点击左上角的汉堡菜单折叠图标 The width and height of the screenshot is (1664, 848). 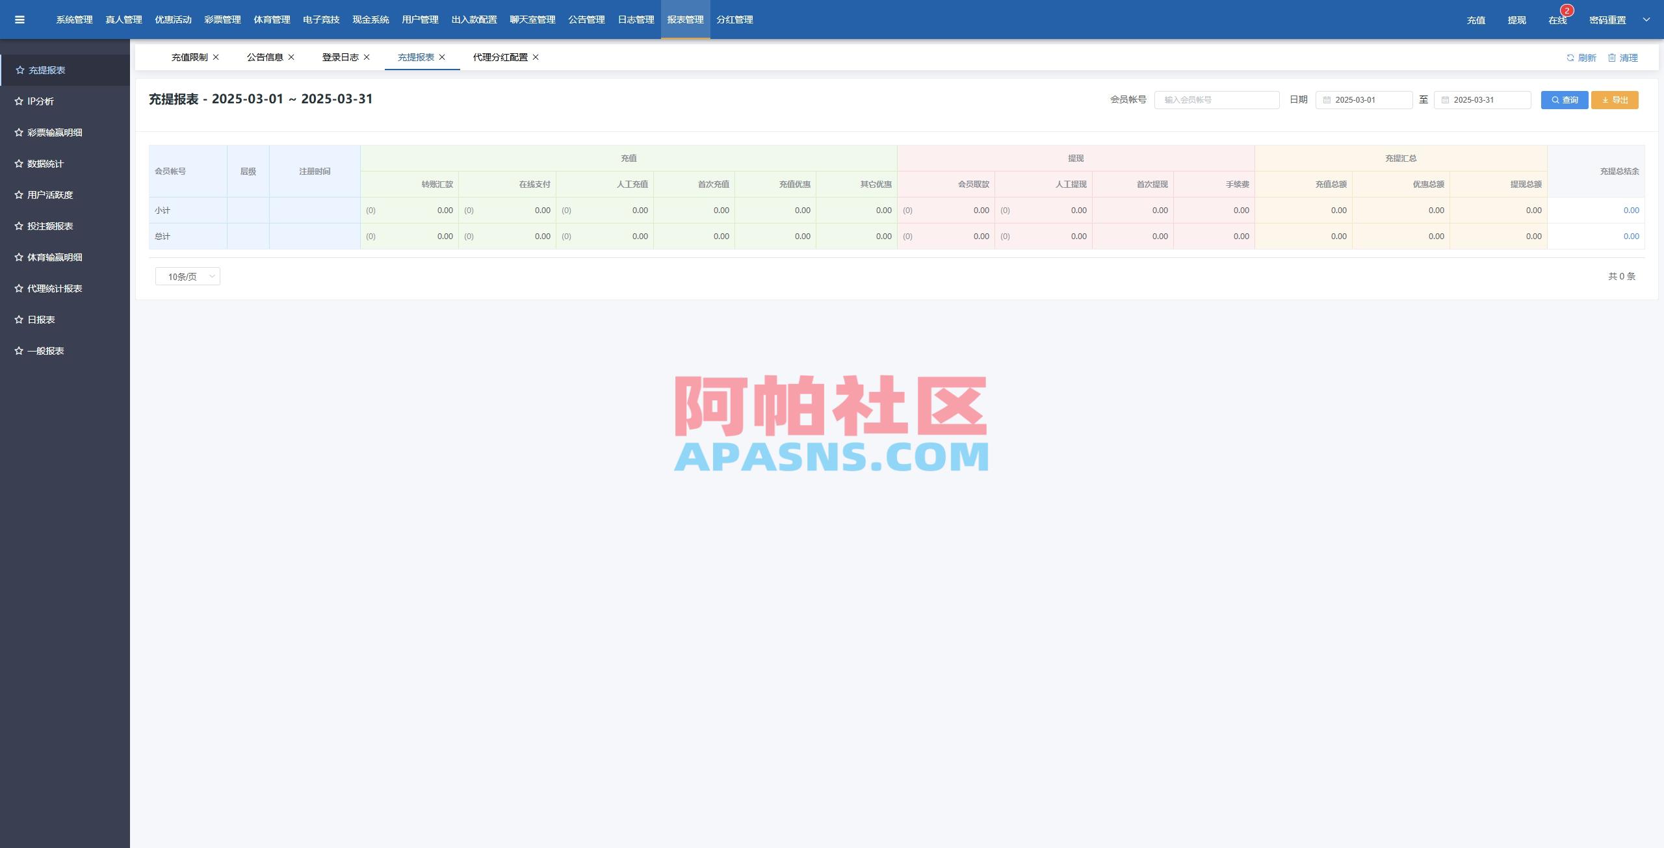[19, 19]
